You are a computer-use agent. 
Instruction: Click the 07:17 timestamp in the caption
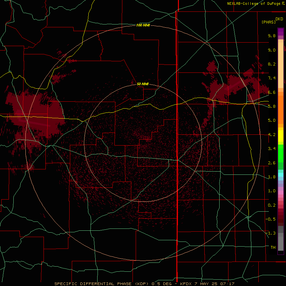tap(228, 284)
